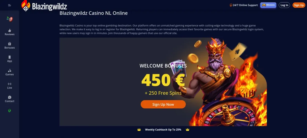This screenshot has width=307, height=138.
Task: Click the 450 € welcome bonus amount
Action: tap(163, 80)
